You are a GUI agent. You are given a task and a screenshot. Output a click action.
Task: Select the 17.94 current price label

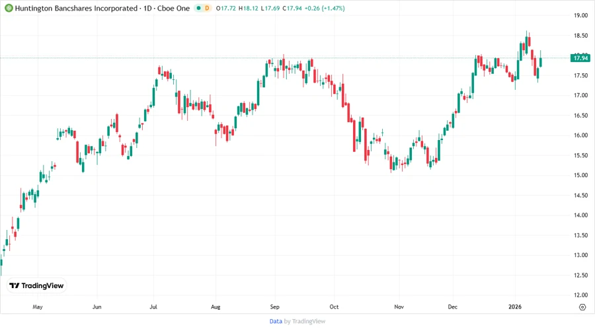click(x=580, y=58)
